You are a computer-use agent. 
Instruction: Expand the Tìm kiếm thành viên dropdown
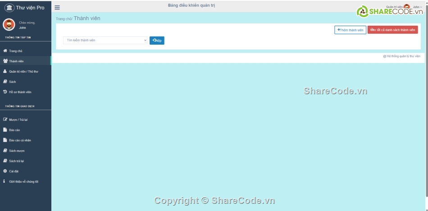click(x=105, y=40)
